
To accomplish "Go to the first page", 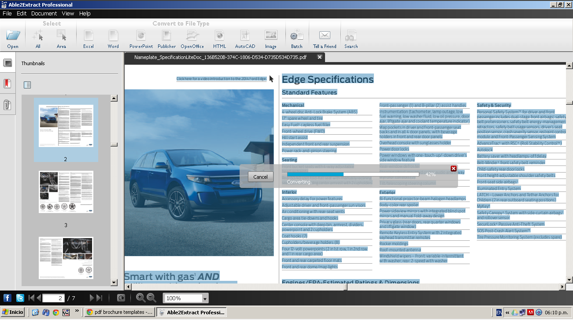I will tap(31, 298).
